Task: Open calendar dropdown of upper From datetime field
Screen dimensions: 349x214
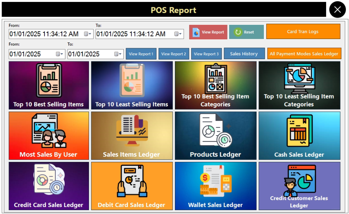Action: tap(88, 34)
